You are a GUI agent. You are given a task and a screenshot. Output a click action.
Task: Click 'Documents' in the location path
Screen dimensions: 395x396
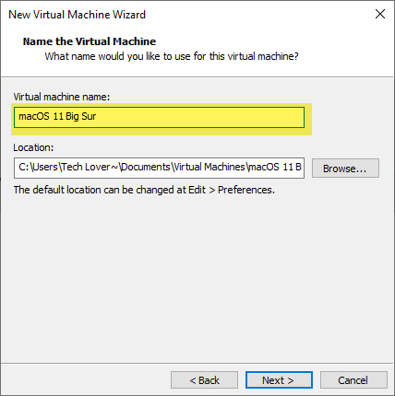pos(146,167)
